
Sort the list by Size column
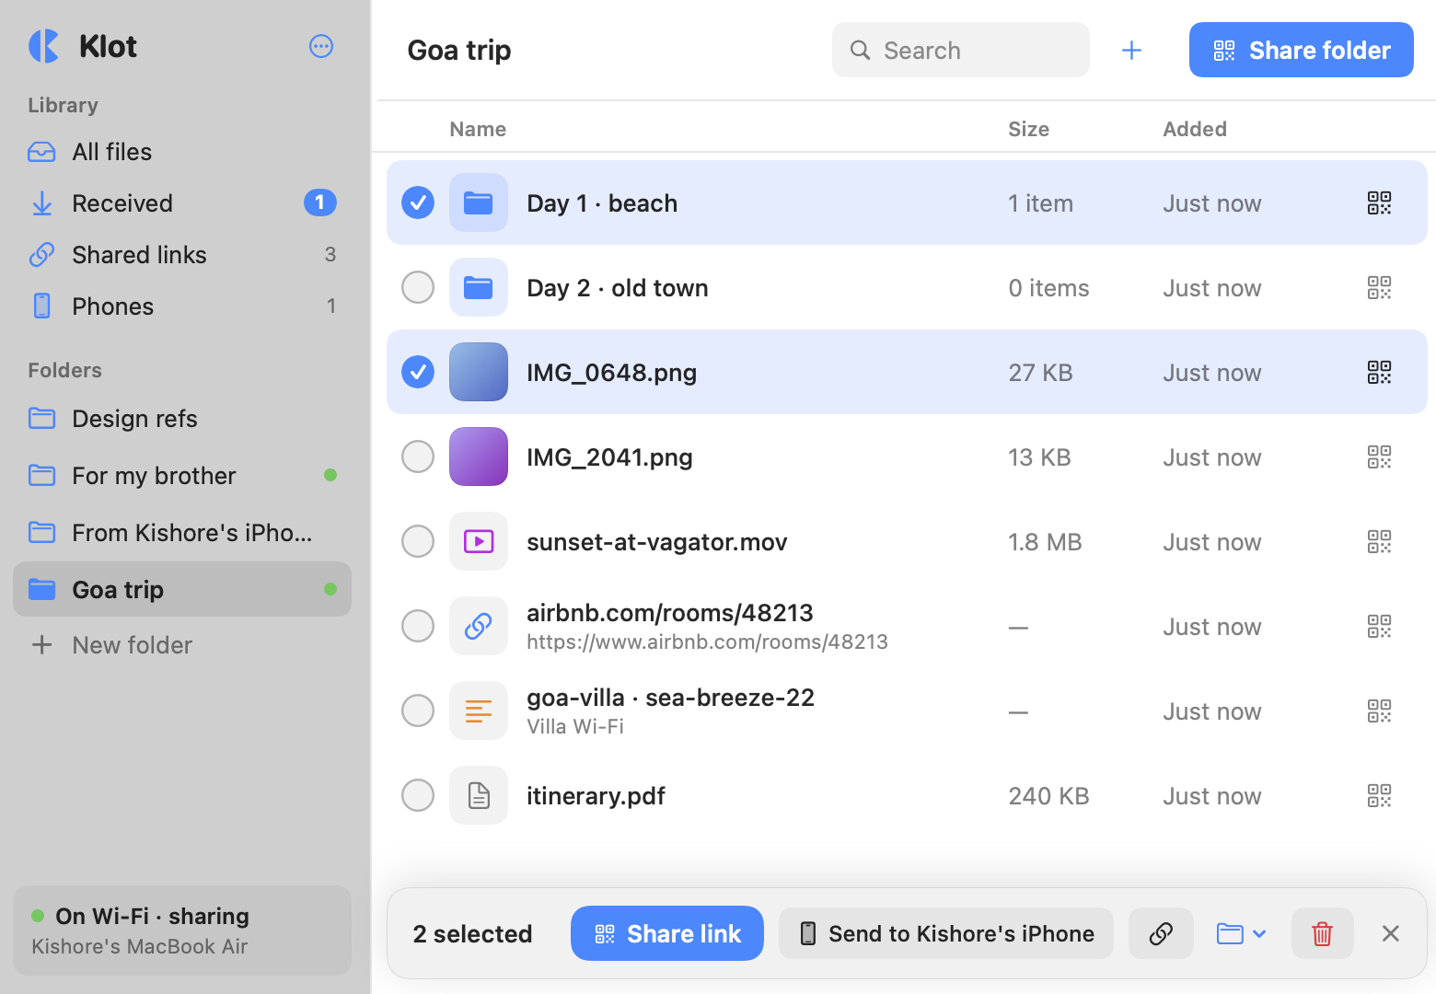click(1028, 129)
